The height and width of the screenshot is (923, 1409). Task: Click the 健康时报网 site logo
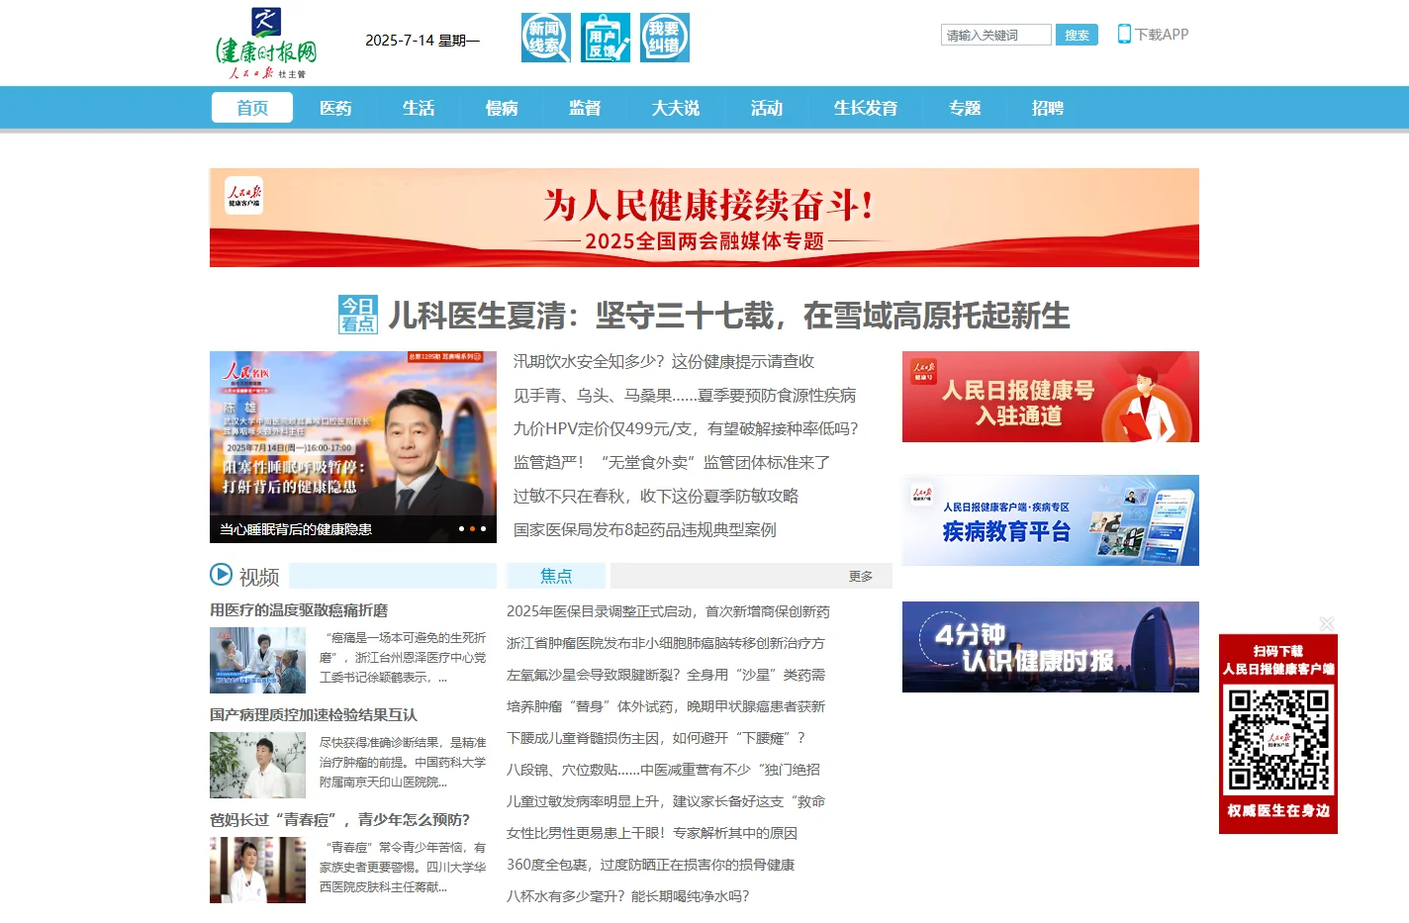point(267,44)
